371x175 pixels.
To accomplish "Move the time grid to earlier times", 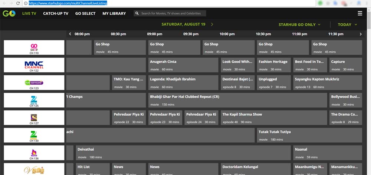I will pos(70,34).
